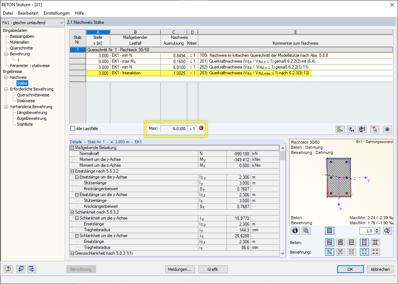Select the pick-object arrow icon
This screenshot has height=284, width=398.
(375, 129)
